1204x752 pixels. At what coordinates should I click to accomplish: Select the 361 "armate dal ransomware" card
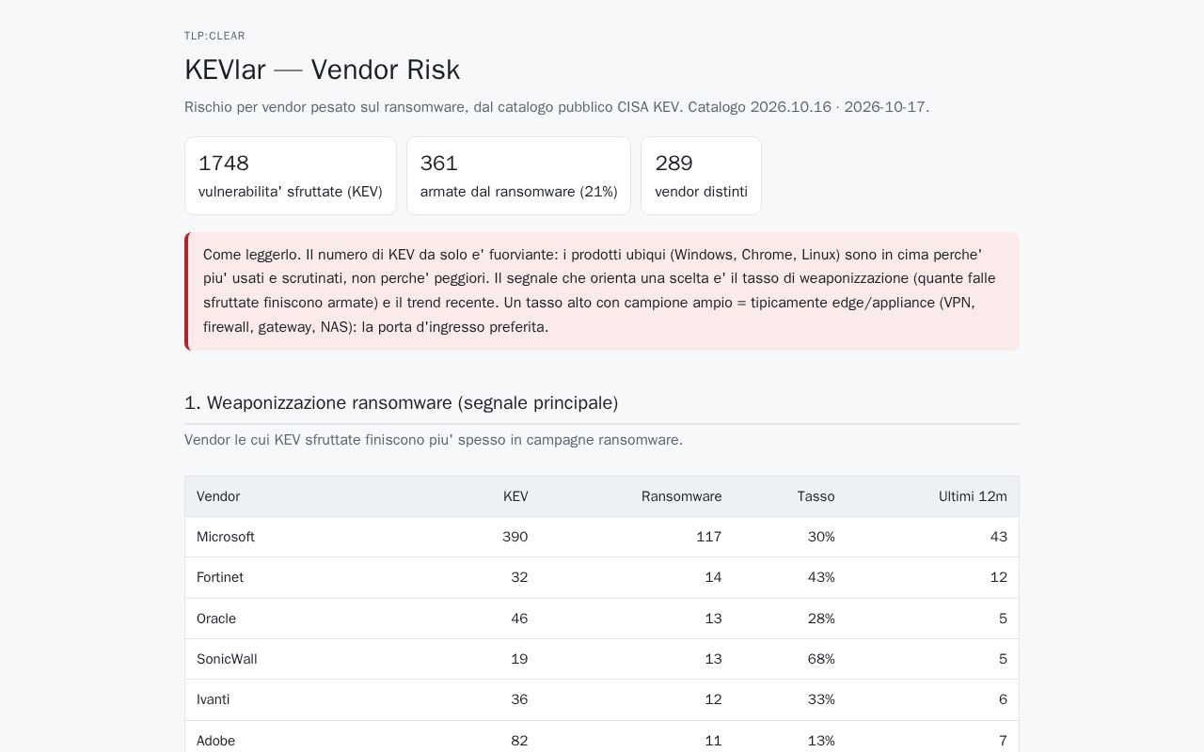click(518, 176)
